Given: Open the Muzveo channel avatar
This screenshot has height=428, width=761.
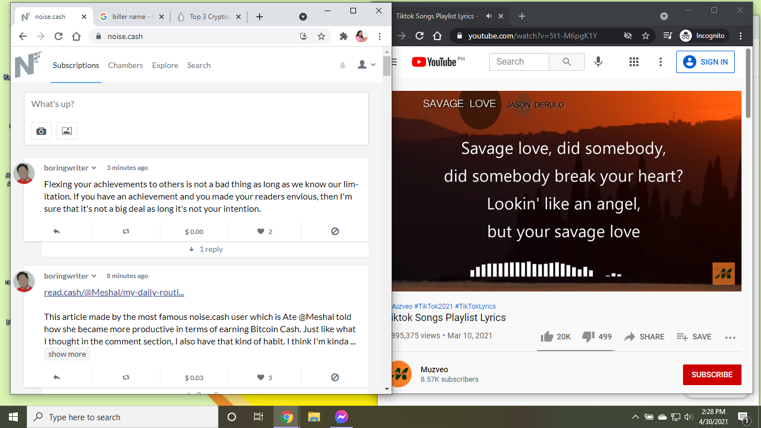Looking at the screenshot, I should click(x=400, y=374).
